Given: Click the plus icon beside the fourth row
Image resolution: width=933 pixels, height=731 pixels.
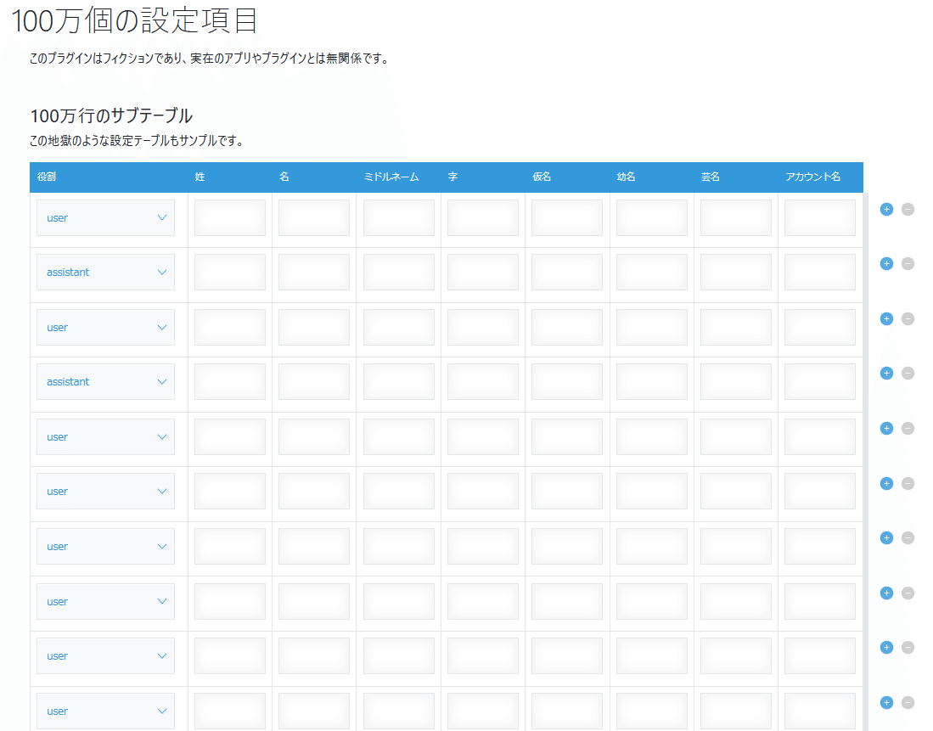Looking at the screenshot, I should (886, 374).
